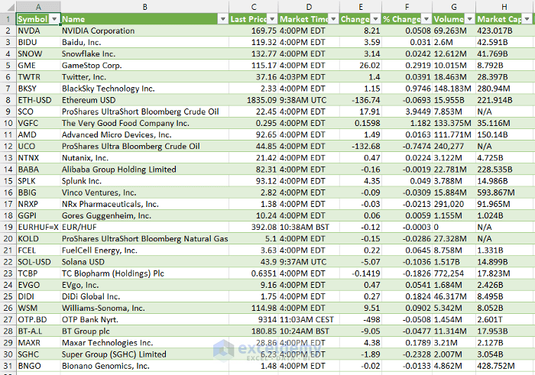This screenshot has height=375, width=535.
Task: Select column E header
Action: [361, 7]
